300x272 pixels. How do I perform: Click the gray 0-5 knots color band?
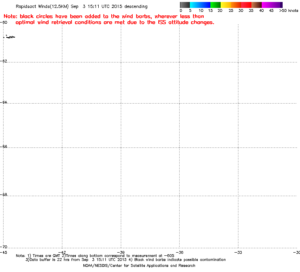[x=185, y=5]
